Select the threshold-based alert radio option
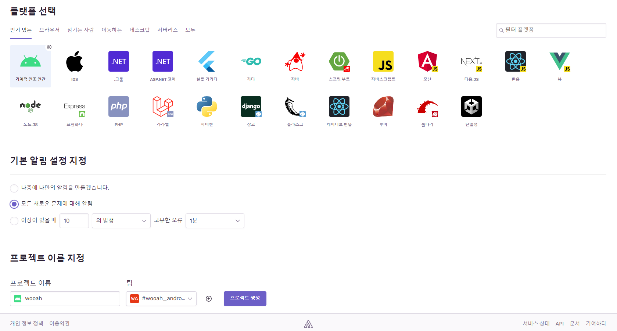The width and height of the screenshot is (617, 331). pos(14,220)
